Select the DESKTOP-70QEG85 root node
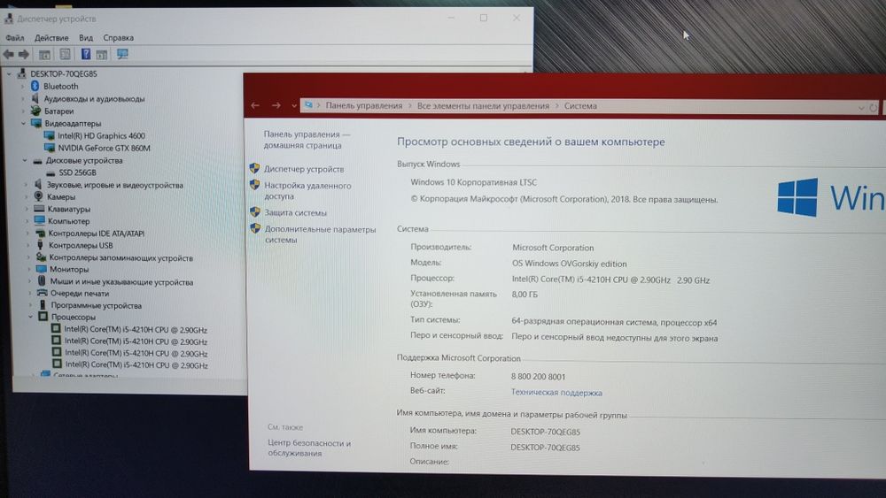 (63, 74)
